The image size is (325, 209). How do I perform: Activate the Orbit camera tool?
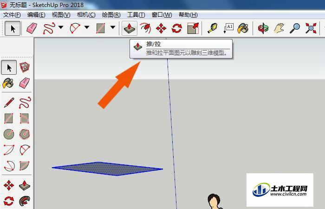tap(263, 28)
